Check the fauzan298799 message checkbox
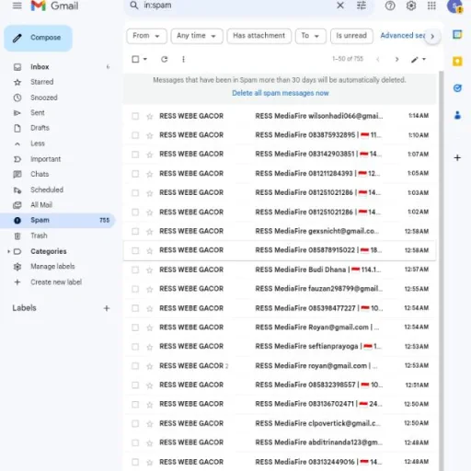The image size is (471, 471). [135, 289]
